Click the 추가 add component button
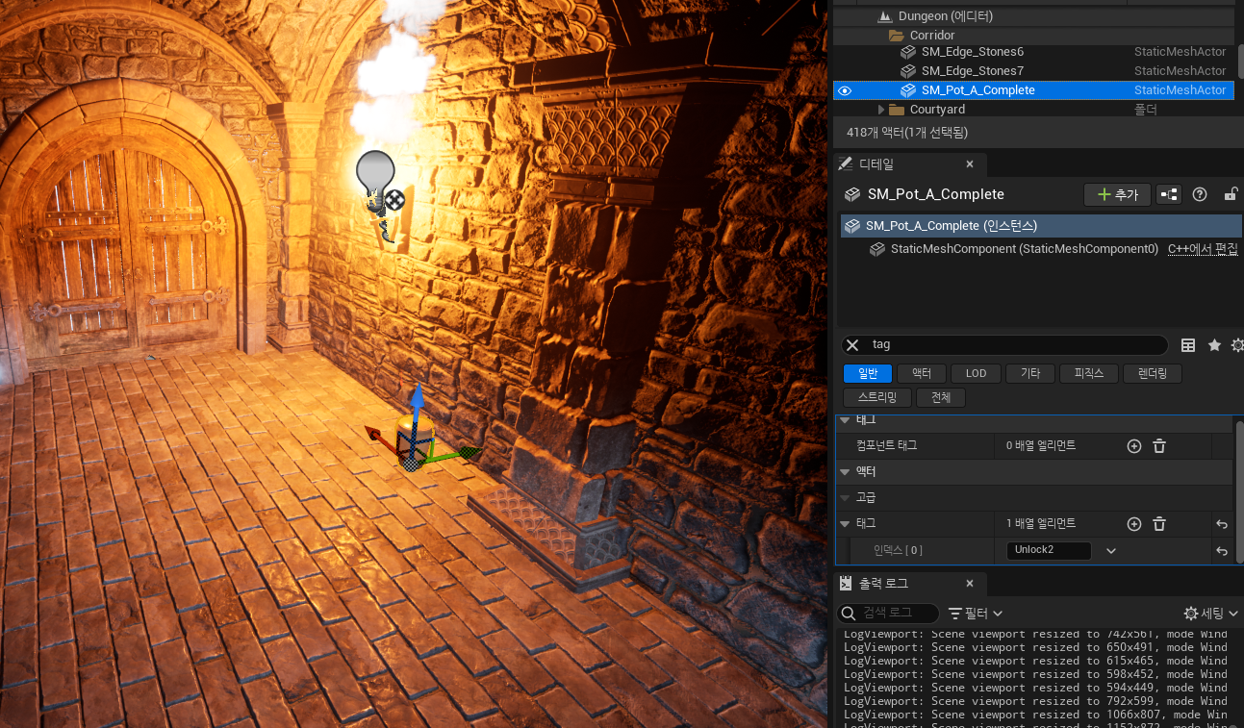Screen dimensions: 1244x728 [1117, 194]
